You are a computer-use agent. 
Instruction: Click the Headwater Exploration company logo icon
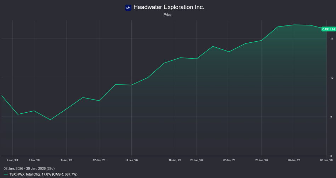[128, 8]
